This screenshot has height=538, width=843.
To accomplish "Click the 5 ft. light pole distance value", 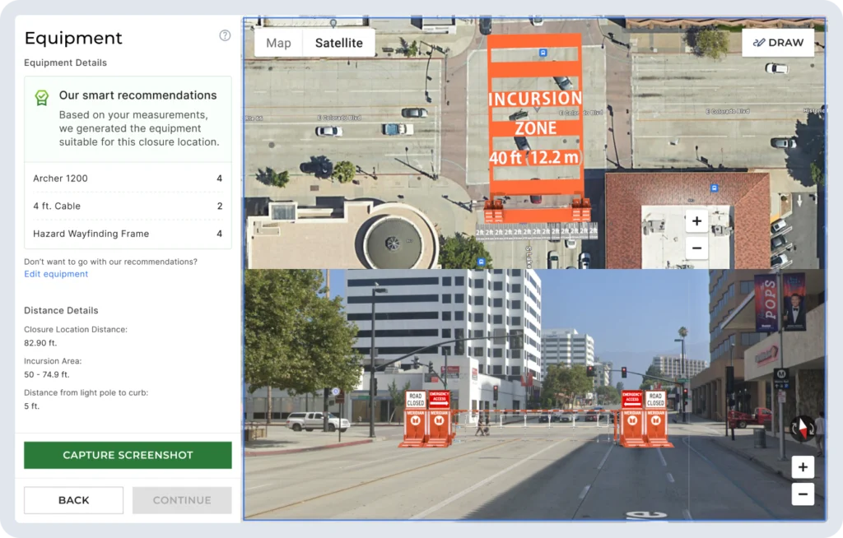I will click(x=32, y=406).
